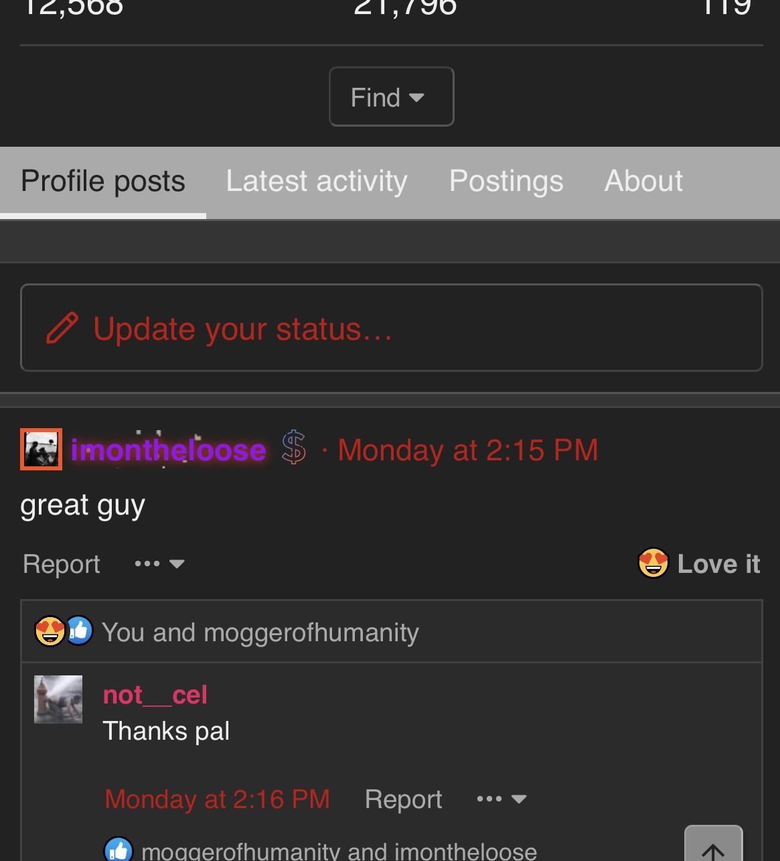Open the Find dropdown
This screenshot has height=861, width=780.
[x=391, y=96]
